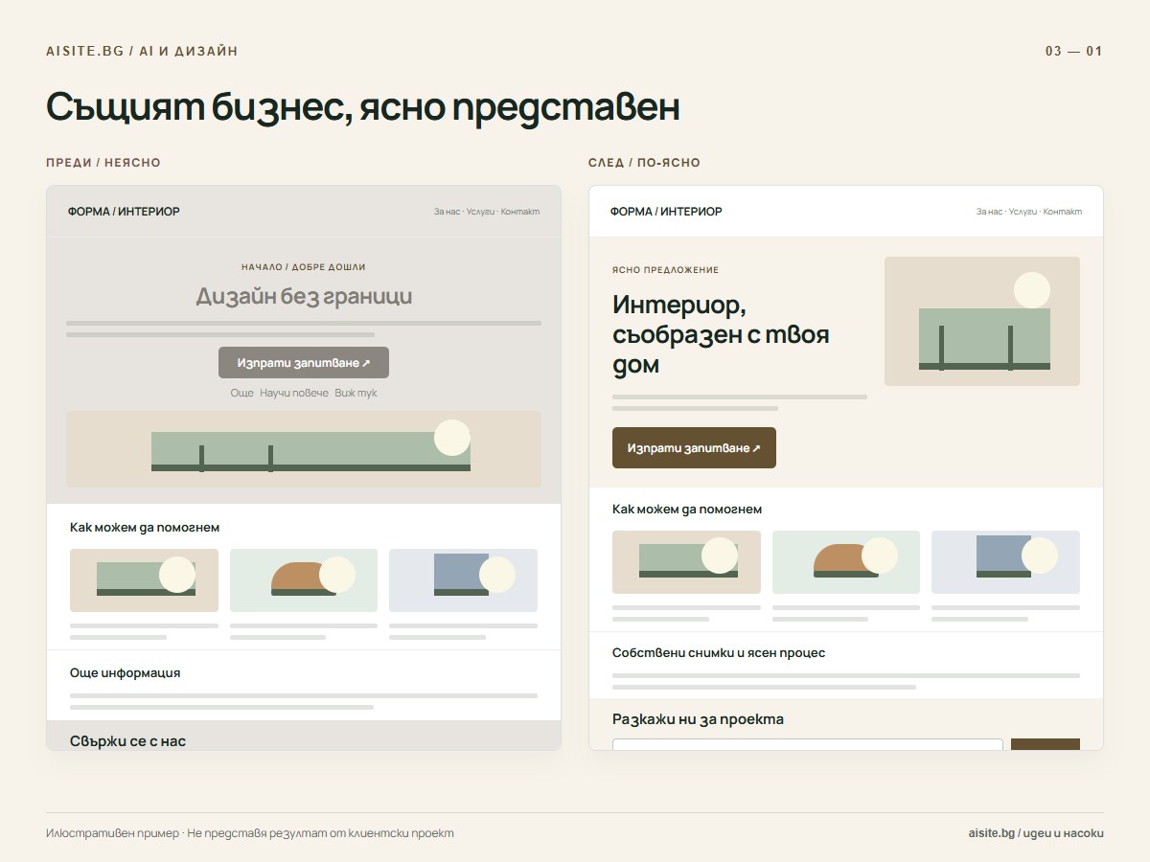Click the grey 'Изпрати запитване' button in the left mockup
The image size is (1150, 862).
(304, 363)
